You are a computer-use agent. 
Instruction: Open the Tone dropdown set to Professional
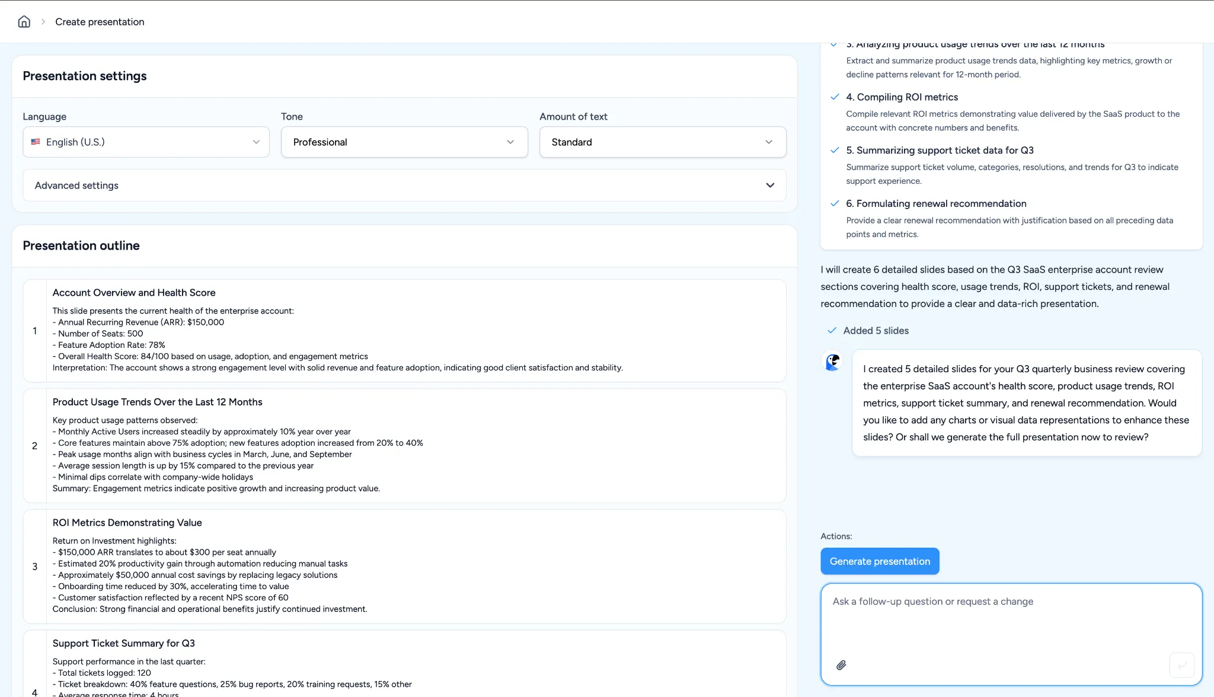pos(404,142)
